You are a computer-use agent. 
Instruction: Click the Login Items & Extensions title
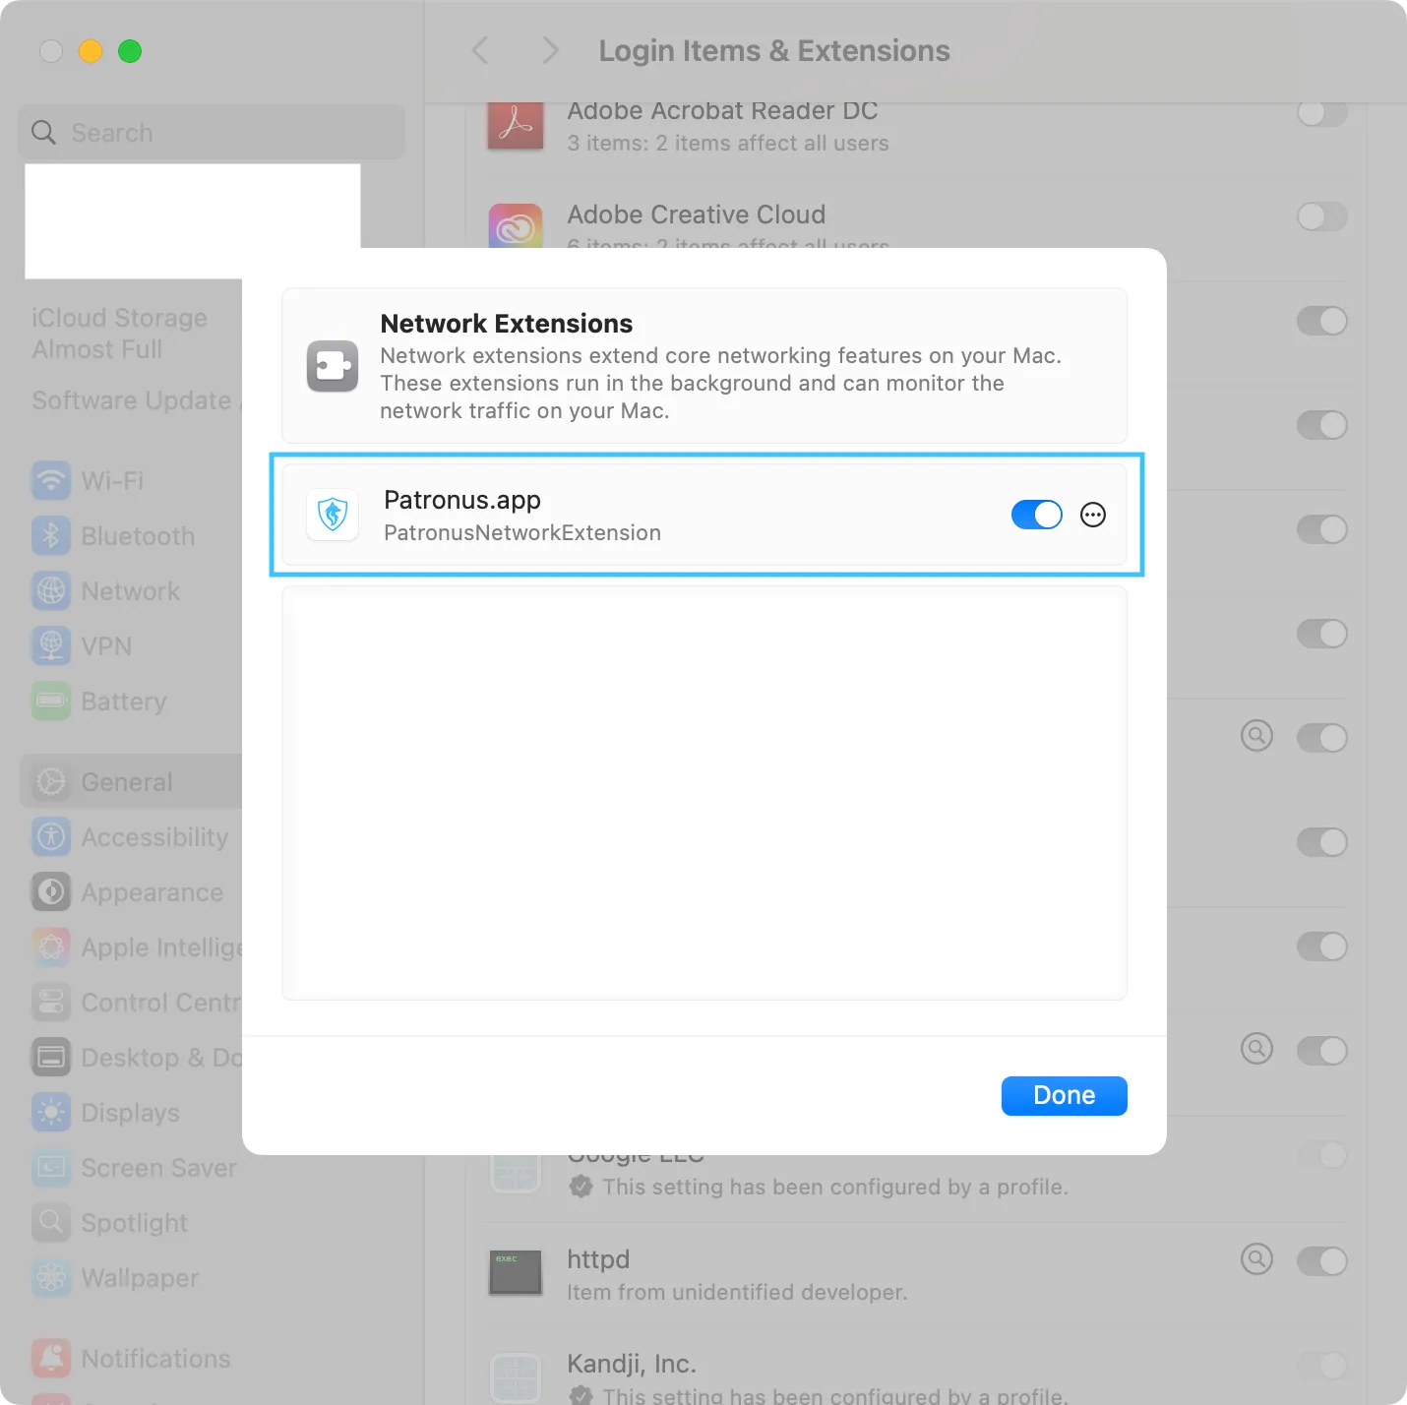pyautogui.click(x=774, y=51)
